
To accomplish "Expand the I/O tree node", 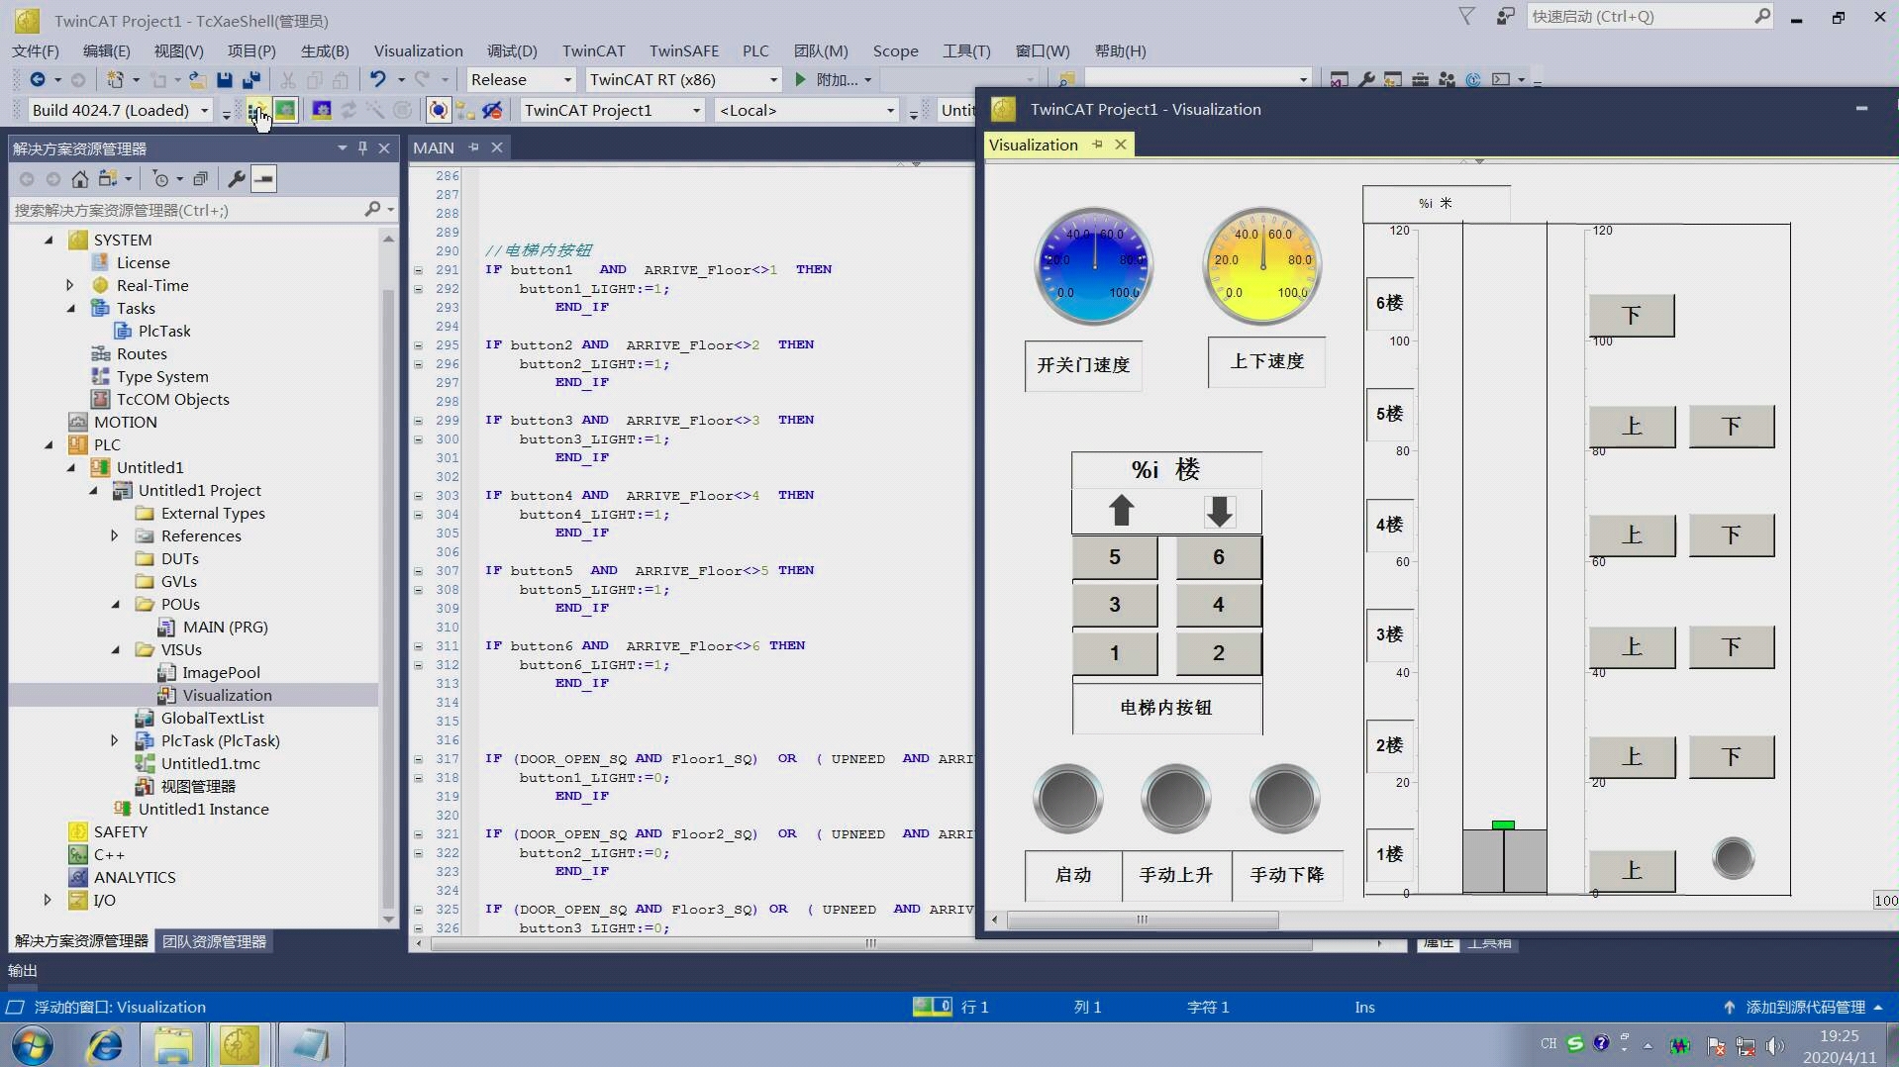I will (x=48, y=900).
